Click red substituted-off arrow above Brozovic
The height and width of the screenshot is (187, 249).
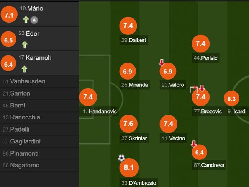202,88
